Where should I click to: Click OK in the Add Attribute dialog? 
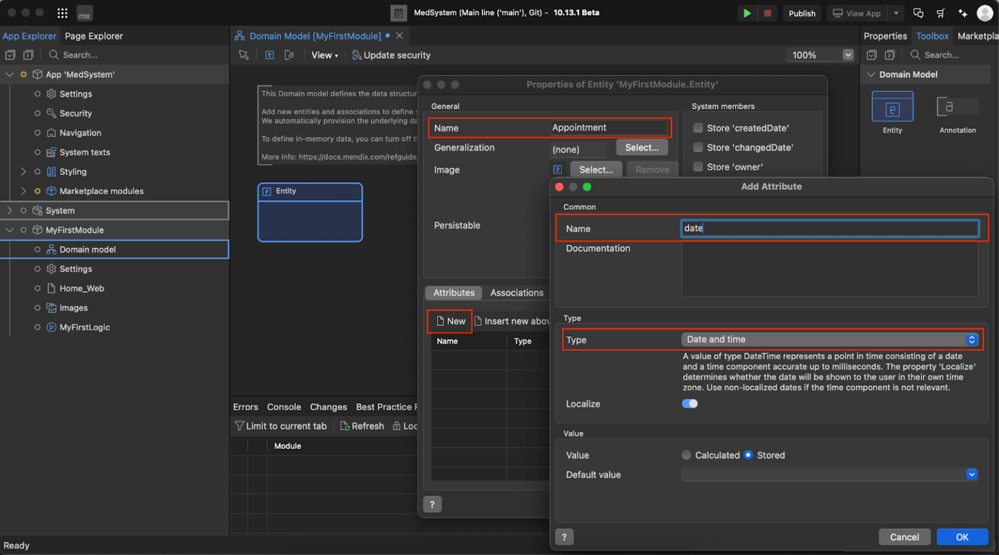[962, 537]
